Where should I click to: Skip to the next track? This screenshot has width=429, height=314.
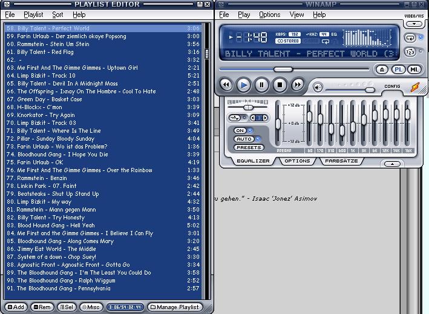[298, 85]
